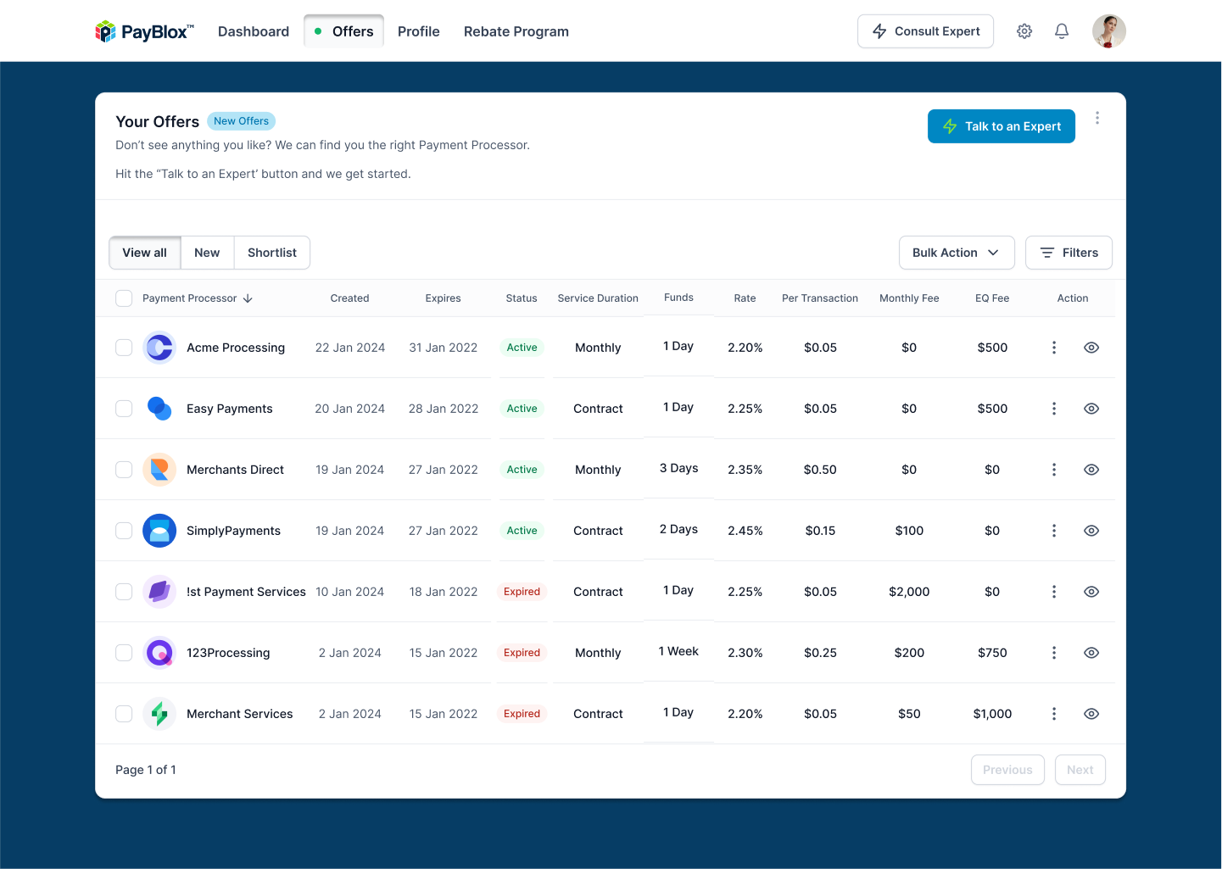The width and height of the screenshot is (1222, 869).
Task: Click the Acme Processing logo icon
Action: click(x=159, y=348)
